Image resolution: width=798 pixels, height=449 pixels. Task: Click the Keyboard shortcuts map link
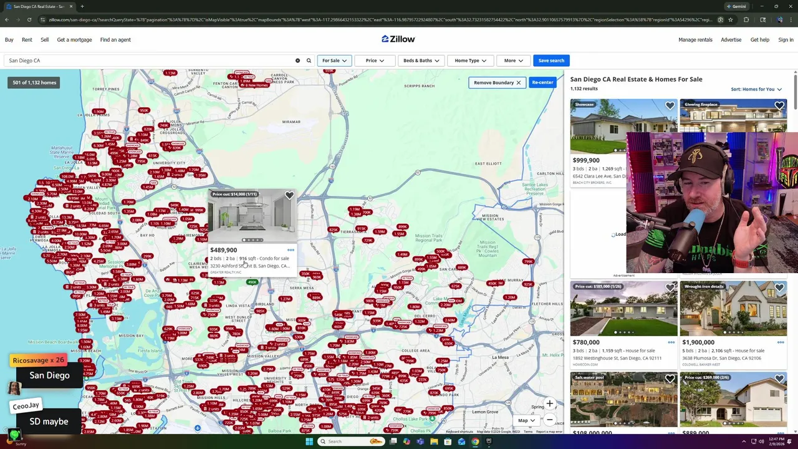point(459,432)
